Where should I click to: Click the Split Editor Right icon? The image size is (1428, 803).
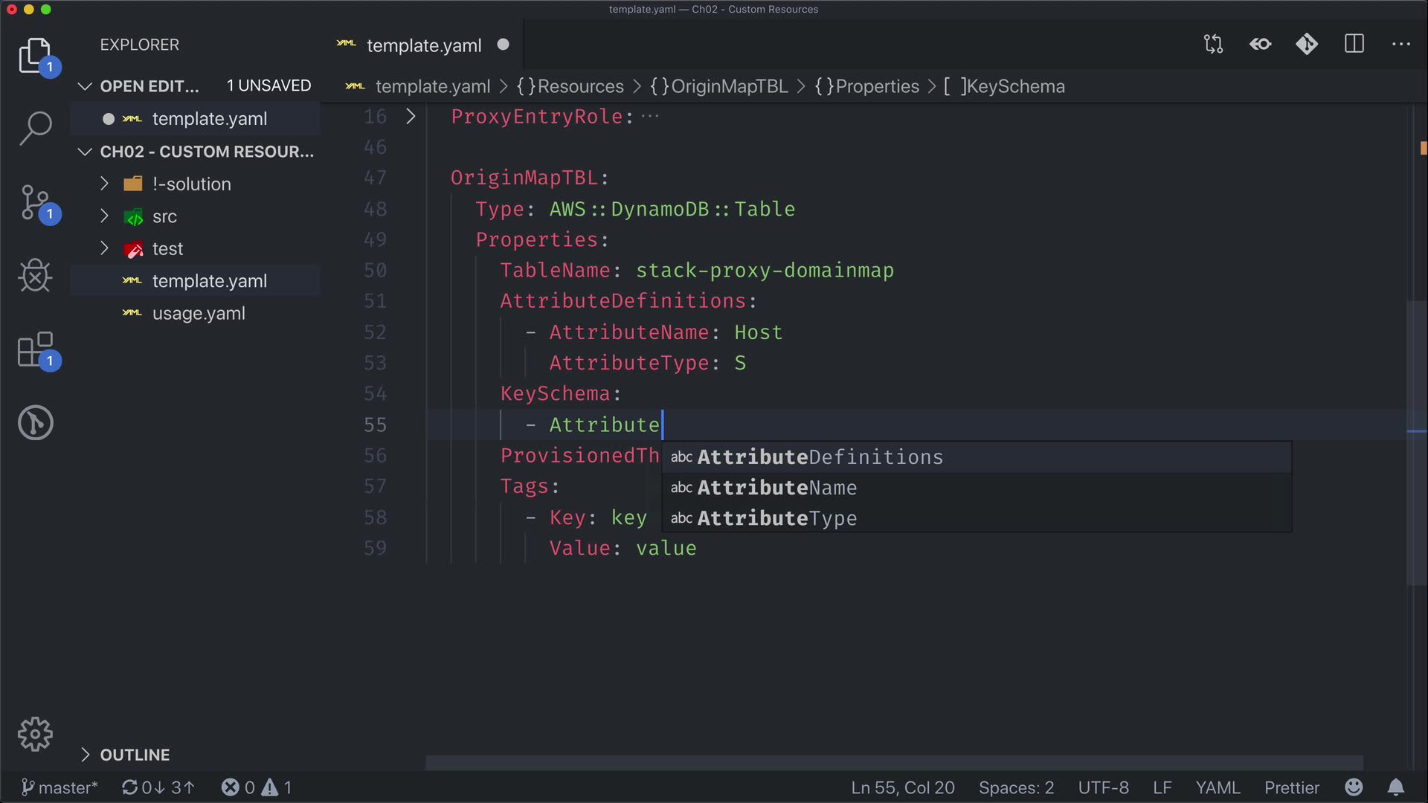1354,45
